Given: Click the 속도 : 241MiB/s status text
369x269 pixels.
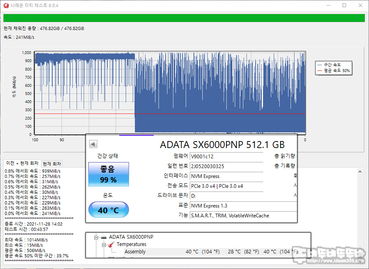Looking at the screenshot, I should [19, 37].
